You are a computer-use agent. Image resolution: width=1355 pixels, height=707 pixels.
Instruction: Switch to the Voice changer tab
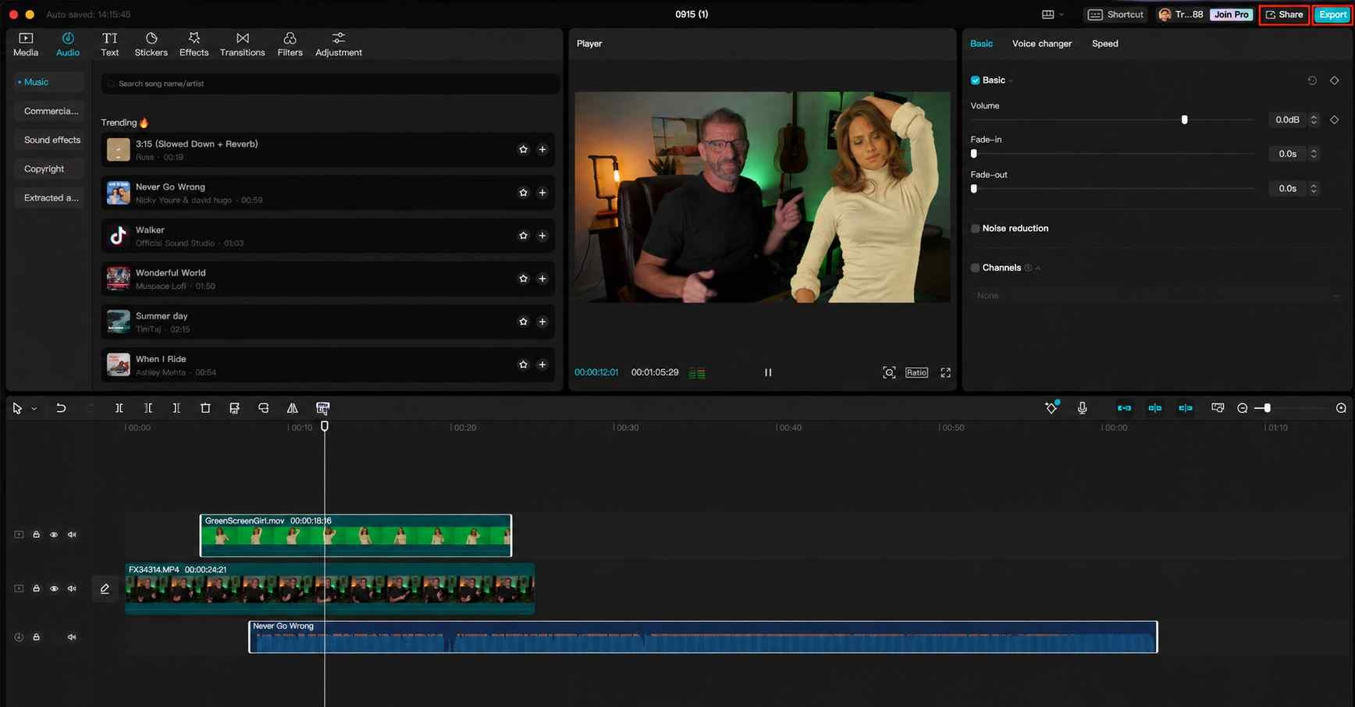coord(1041,44)
